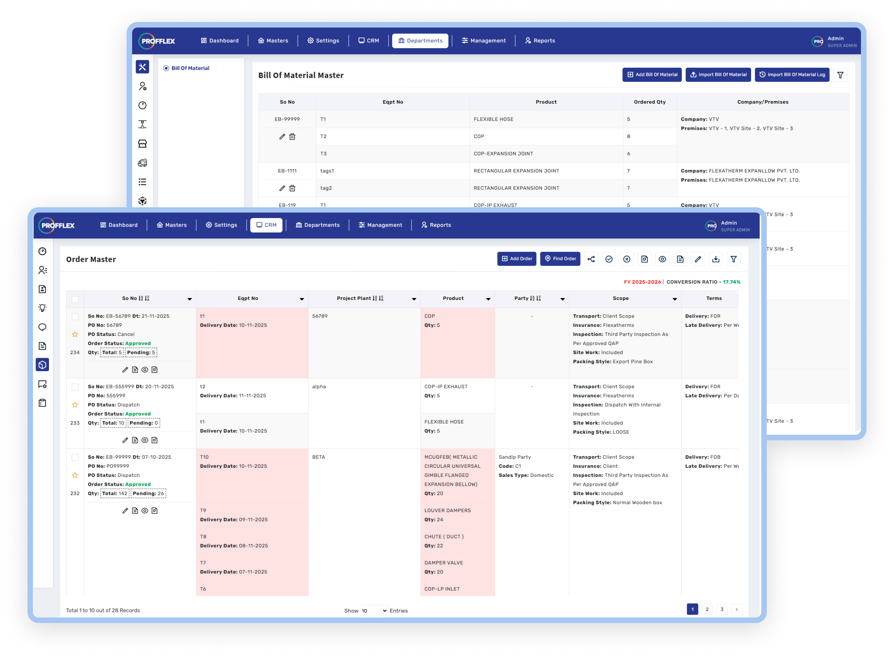This screenshot has width=894, height=656.
Task: Open the Product column dropdown arrow
Action: (488, 299)
